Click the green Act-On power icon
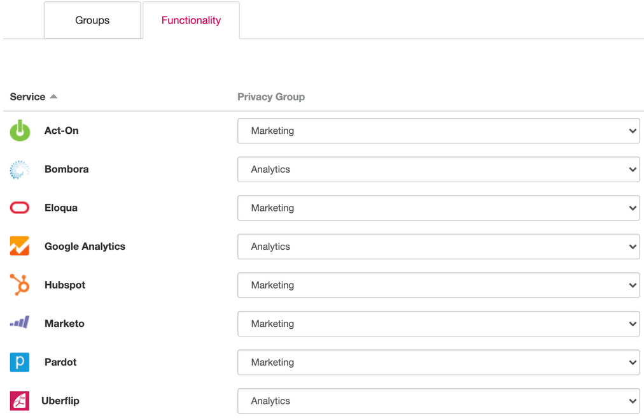 [20, 131]
